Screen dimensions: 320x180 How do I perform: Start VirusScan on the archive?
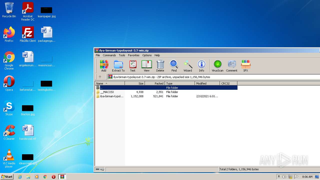217,66
